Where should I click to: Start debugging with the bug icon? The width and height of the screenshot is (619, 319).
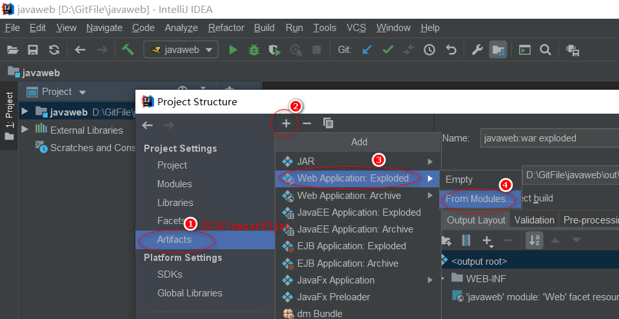(254, 50)
